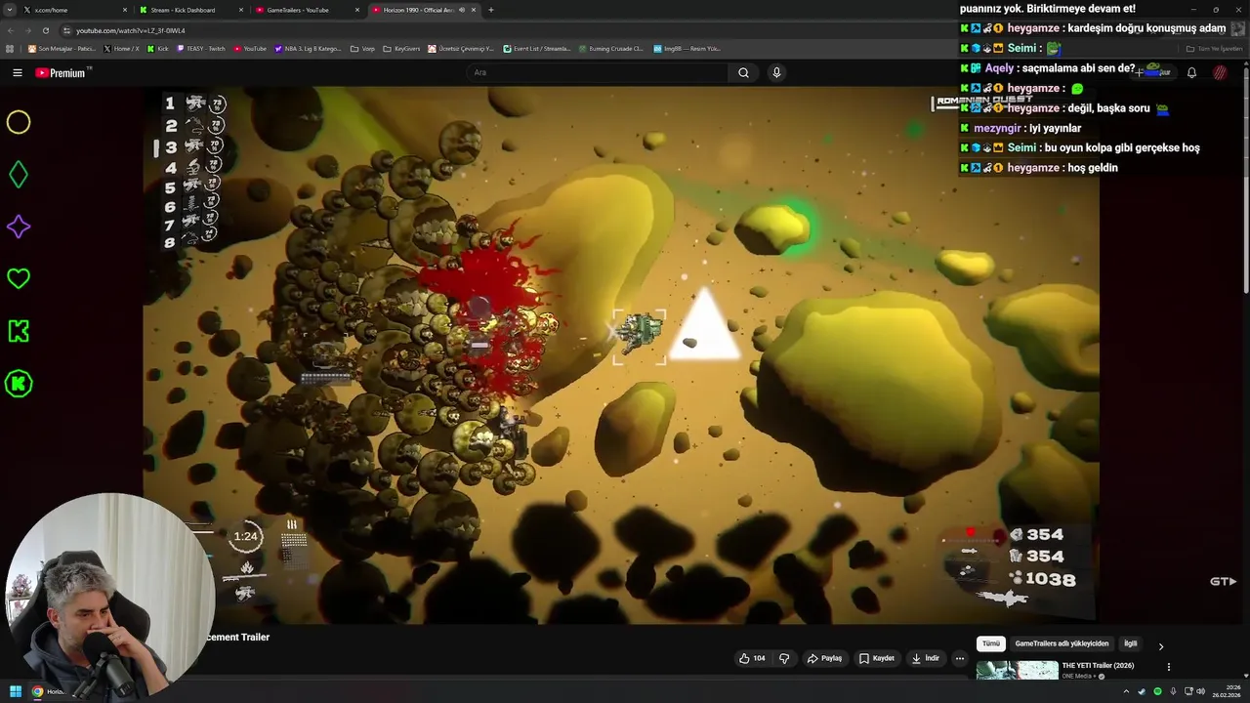Click the YouTube search magnifier button
This screenshot has height=703, width=1250.
(x=743, y=72)
